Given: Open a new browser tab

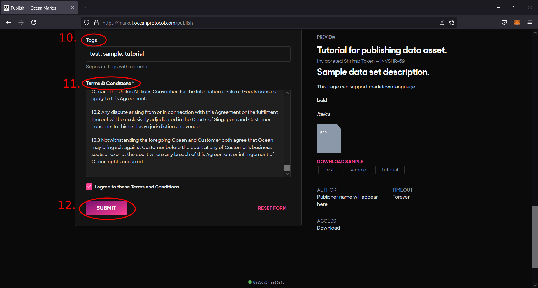Looking at the screenshot, I should click(86, 8).
